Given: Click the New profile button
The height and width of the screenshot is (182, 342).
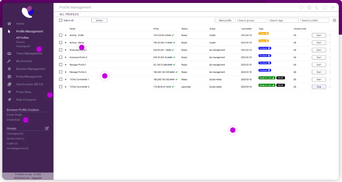Looking at the screenshot, I should point(225,20).
